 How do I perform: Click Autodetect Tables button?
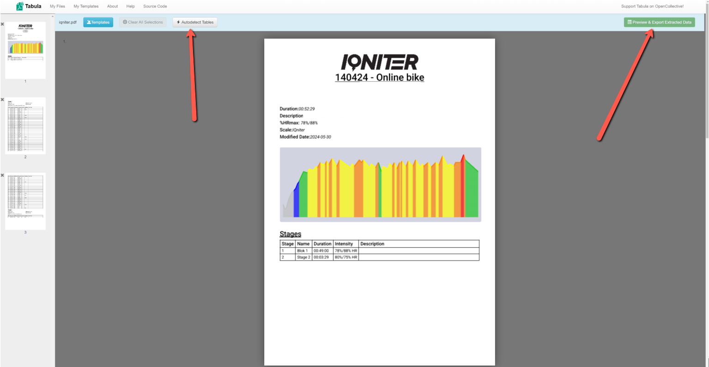195,22
